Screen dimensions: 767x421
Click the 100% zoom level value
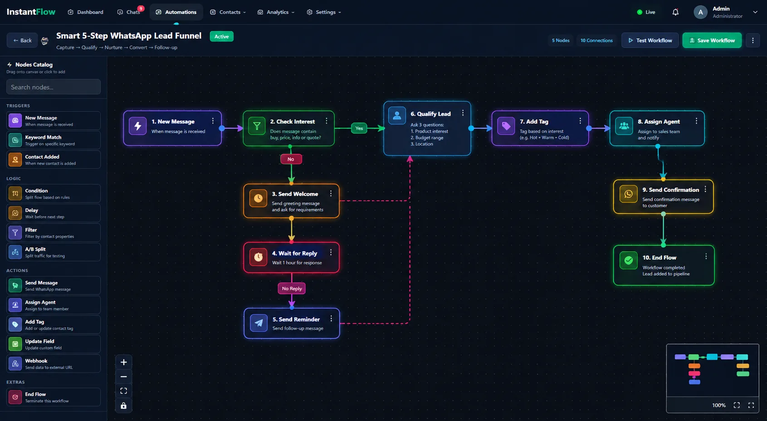(718, 405)
